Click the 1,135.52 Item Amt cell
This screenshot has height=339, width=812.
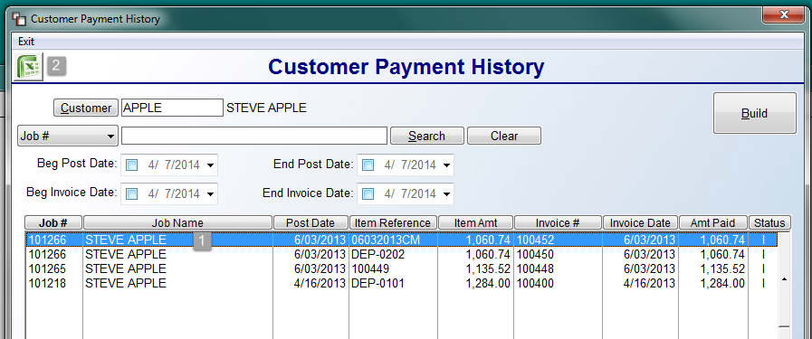point(488,268)
